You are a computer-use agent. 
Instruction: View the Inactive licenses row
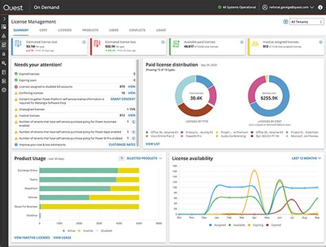[131, 115]
